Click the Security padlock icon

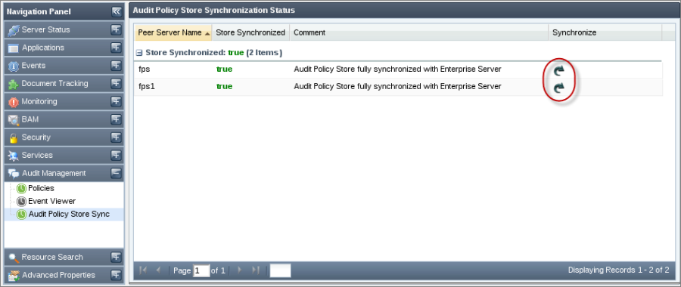(x=14, y=138)
